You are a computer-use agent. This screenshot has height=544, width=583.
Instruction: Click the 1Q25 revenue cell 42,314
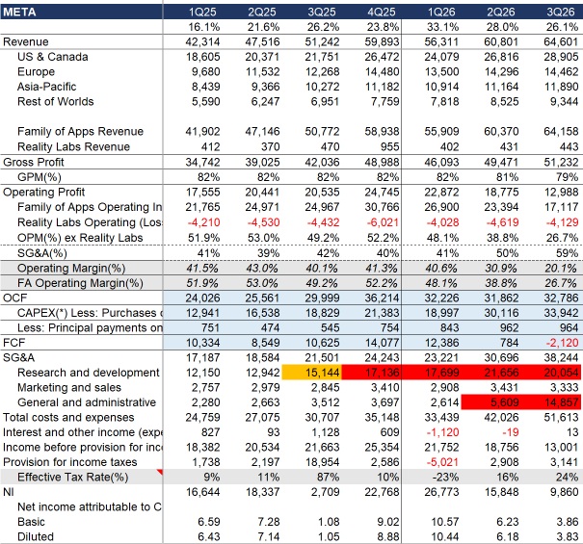point(202,41)
